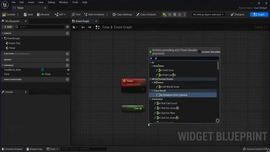270x152 pixels.
Task: Clear the action search field
Action: pos(151,58)
